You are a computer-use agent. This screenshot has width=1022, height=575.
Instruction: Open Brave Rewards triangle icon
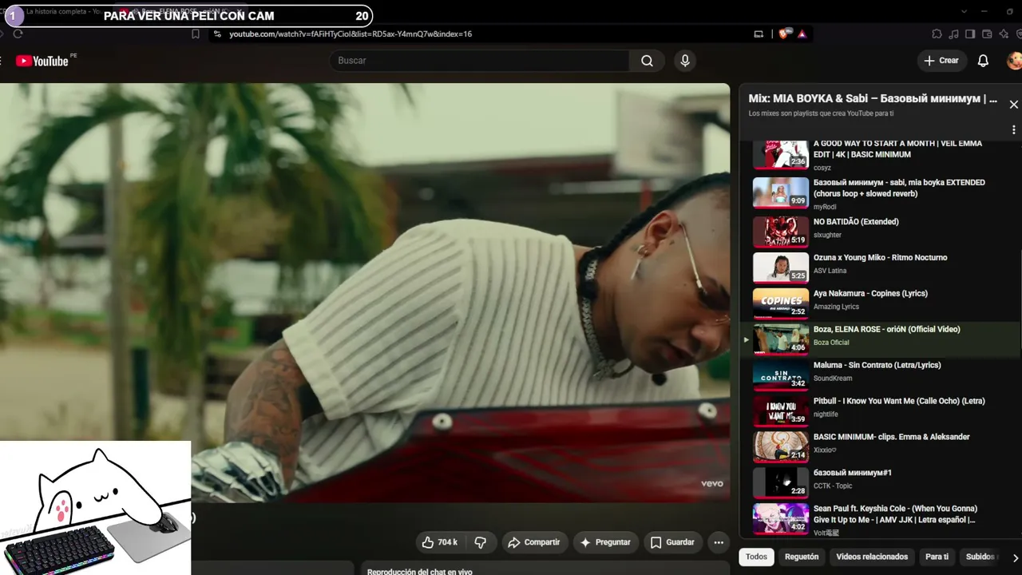(x=802, y=34)
